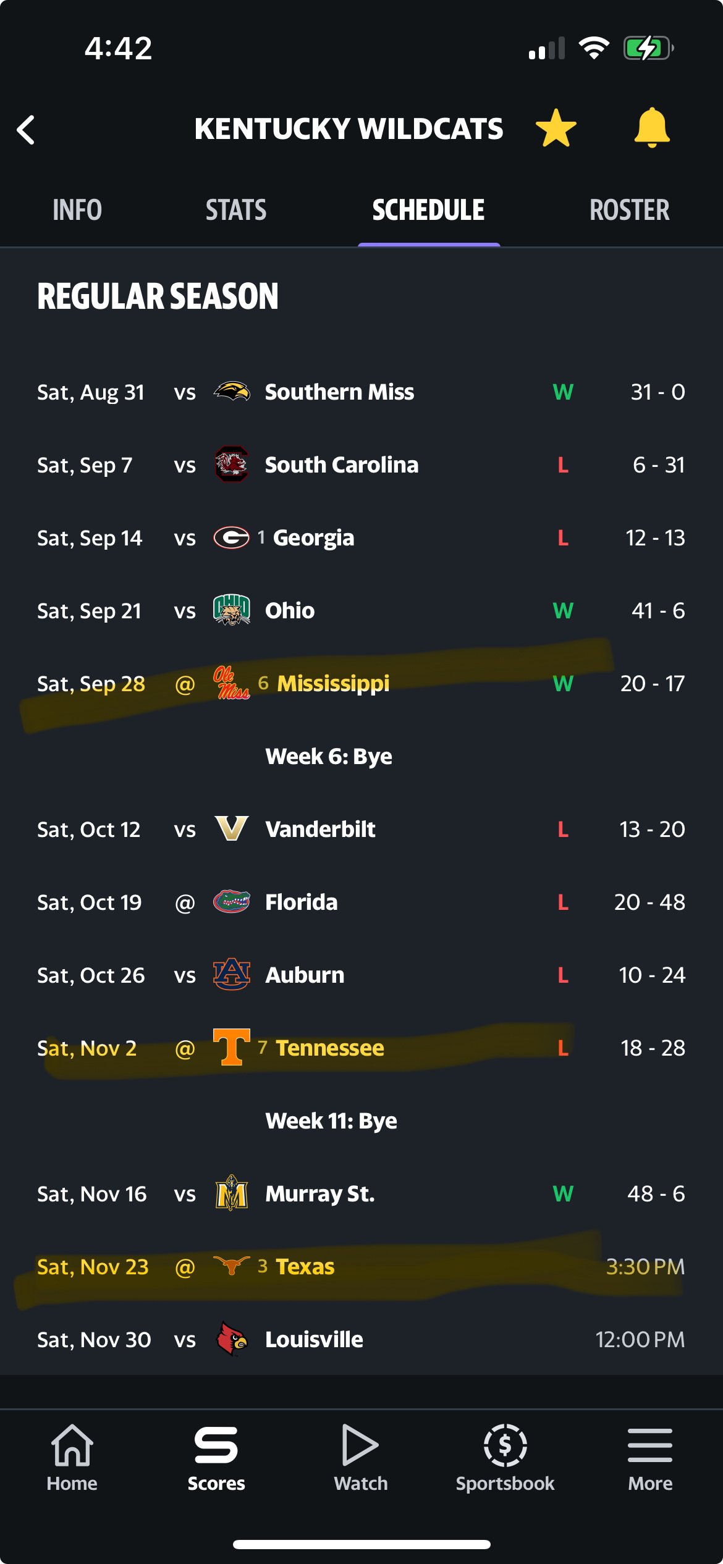Image resolution: width=723 pixels, height=1564 pixels.
Task: Tap the Georgia team logo
Action: [x=232, y=537]
